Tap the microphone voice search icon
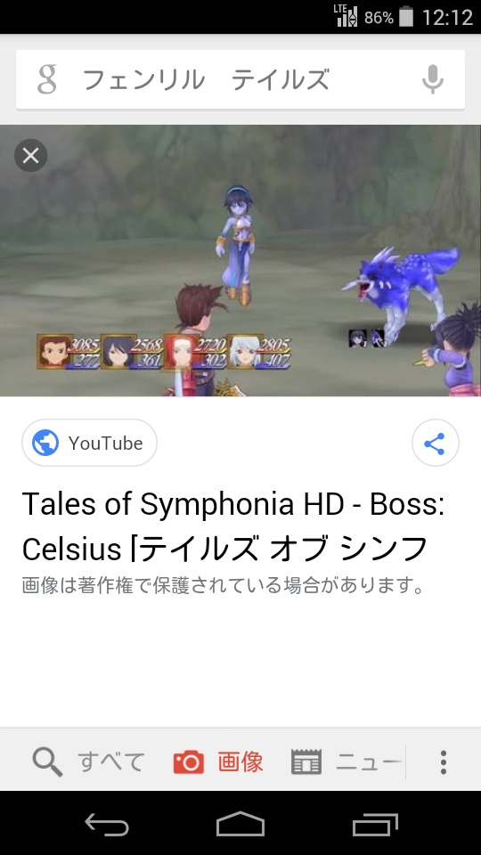This screenshot has width=481, height=855. point(433,79)
